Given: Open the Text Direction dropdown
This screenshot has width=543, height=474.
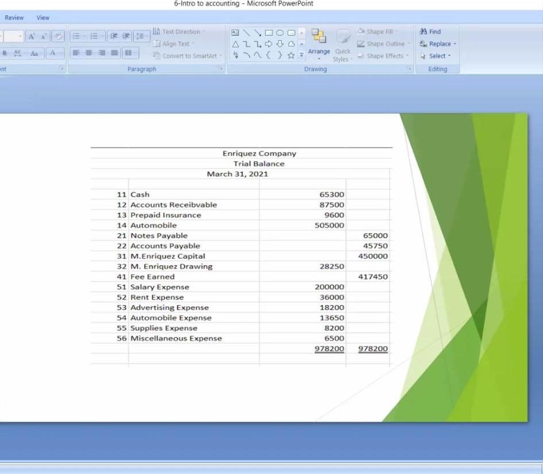Looking at the screenshot, I should click(x=180, y=32).
